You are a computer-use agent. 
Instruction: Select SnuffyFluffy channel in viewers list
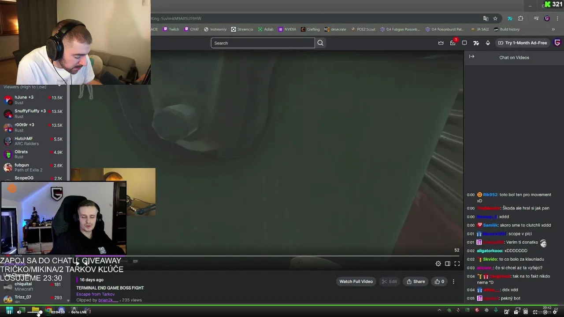[33, 114]
